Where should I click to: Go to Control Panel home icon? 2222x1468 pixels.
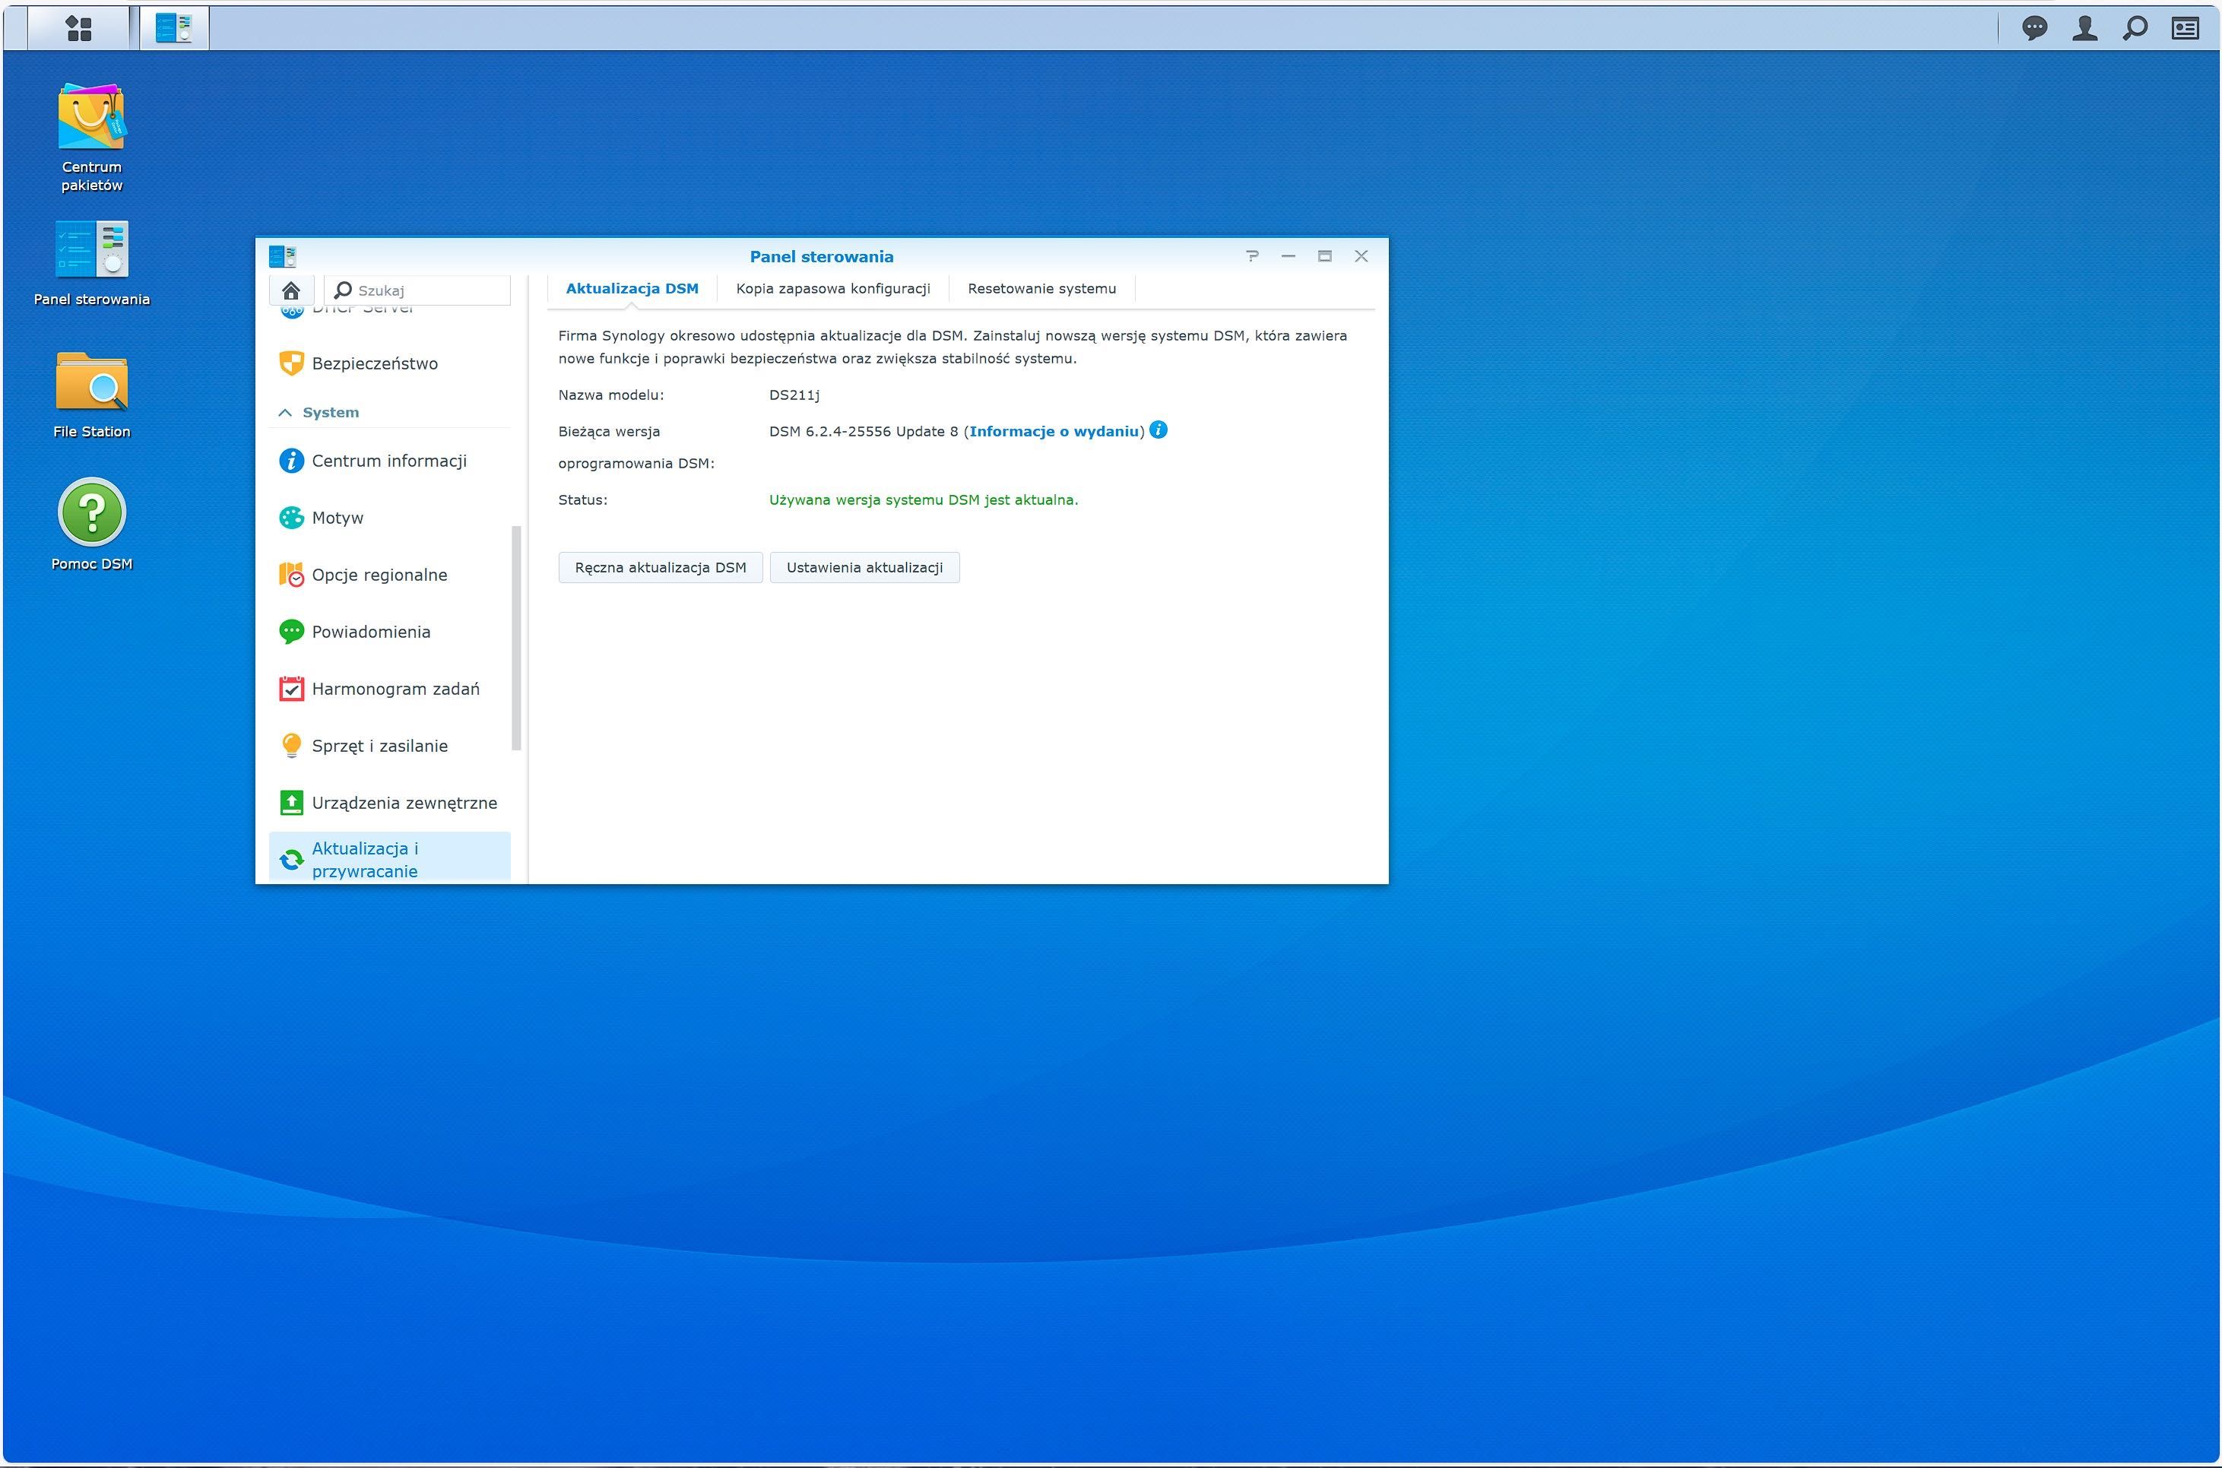(x=291, y=290)
